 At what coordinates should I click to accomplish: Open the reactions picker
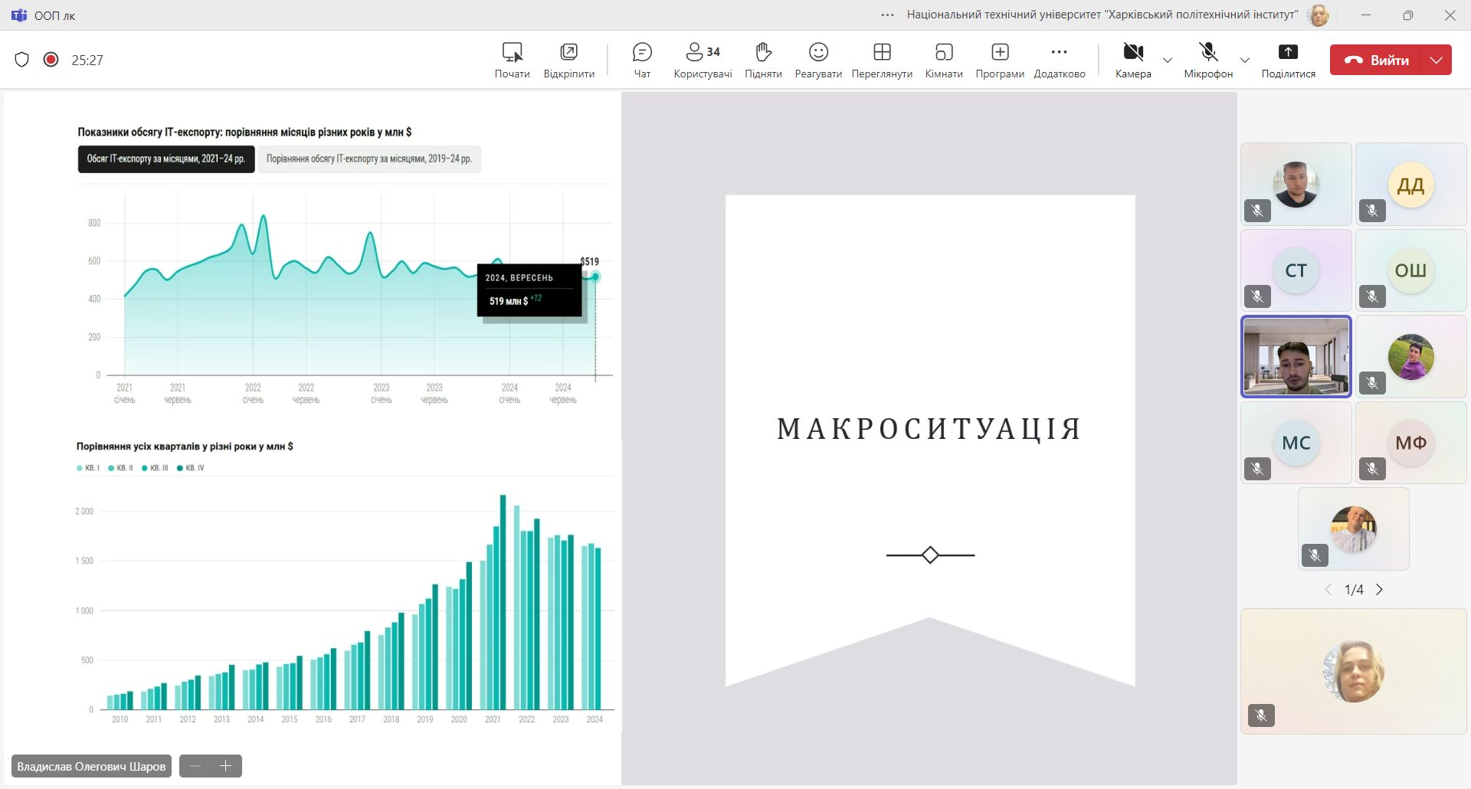(x=818, y=60)
